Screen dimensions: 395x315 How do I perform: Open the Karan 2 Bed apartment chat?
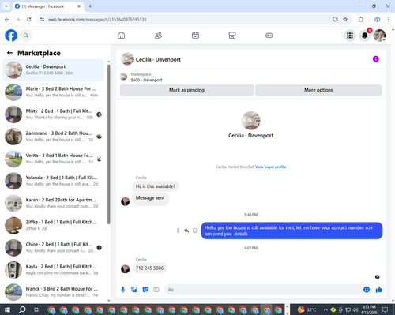[x=53, y=203]
